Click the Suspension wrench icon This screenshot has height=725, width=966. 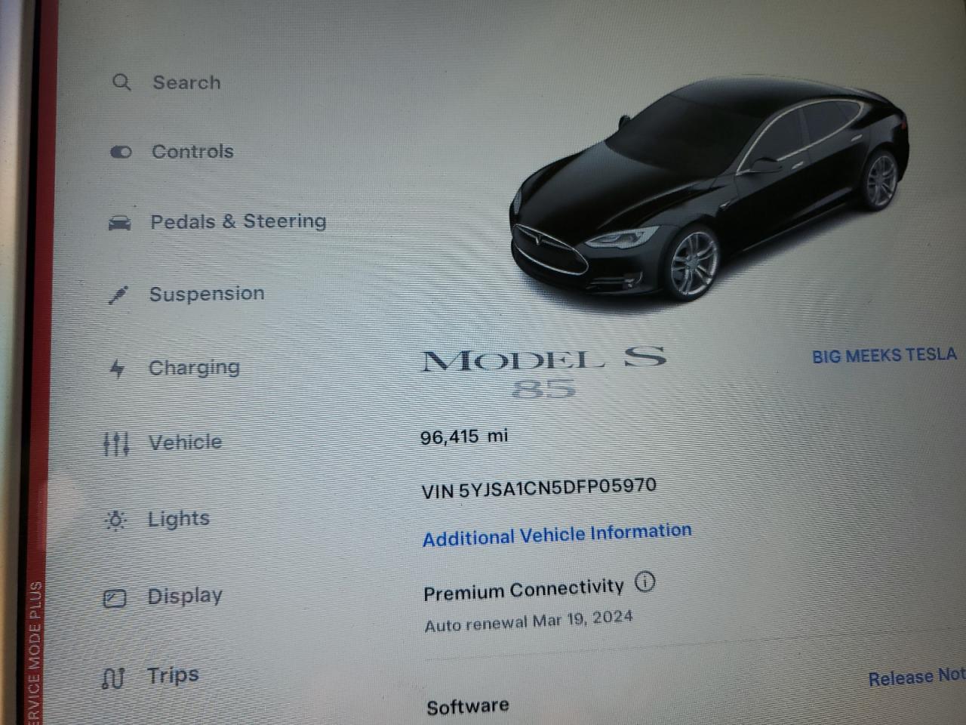coord(118,295)
